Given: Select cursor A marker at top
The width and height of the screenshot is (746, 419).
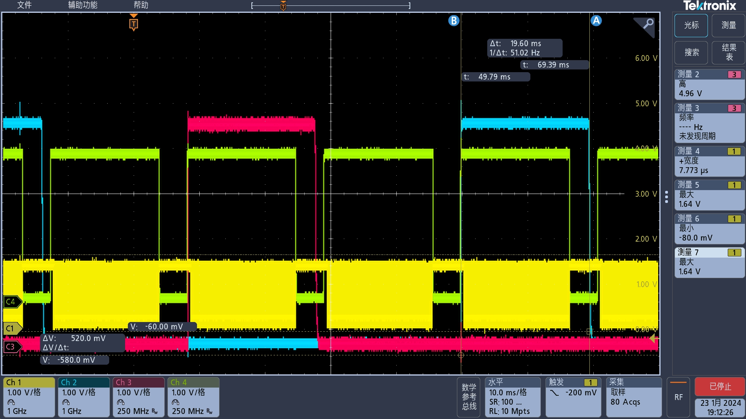Looking at the screenshot, I should coord(596,21).
